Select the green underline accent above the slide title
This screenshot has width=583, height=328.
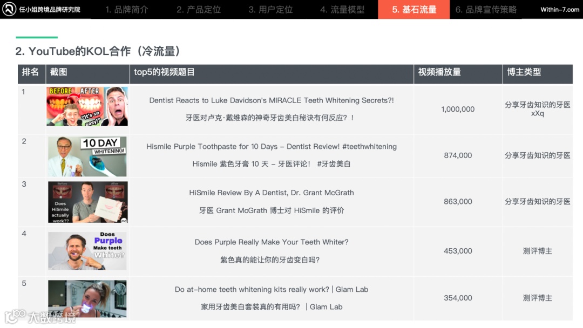pos(37,38)
